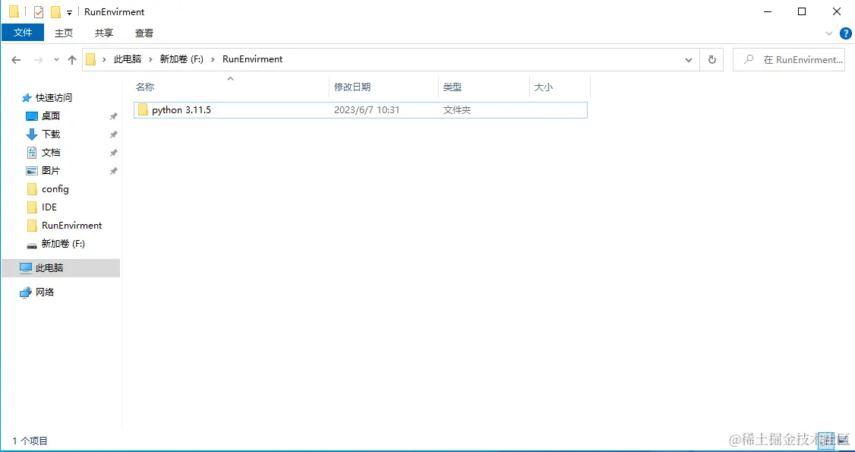The width and height of the screenshot is (855, 452).
Task: Click the folder icon at title bar left
Action: [x=14, y=11]
